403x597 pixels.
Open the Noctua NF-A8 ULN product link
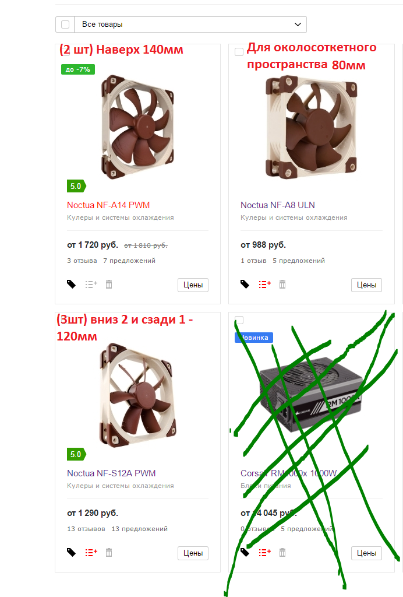click(278, 205)
